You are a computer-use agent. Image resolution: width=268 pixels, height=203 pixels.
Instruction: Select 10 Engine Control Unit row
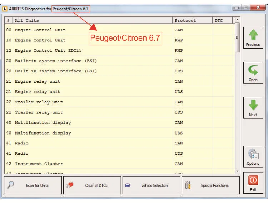[x=120, y=40]
